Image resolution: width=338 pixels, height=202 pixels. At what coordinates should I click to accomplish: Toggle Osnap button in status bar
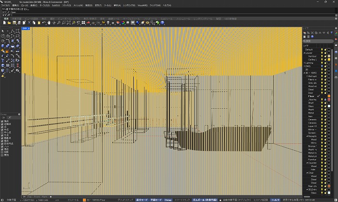click(x=168, y=200)
